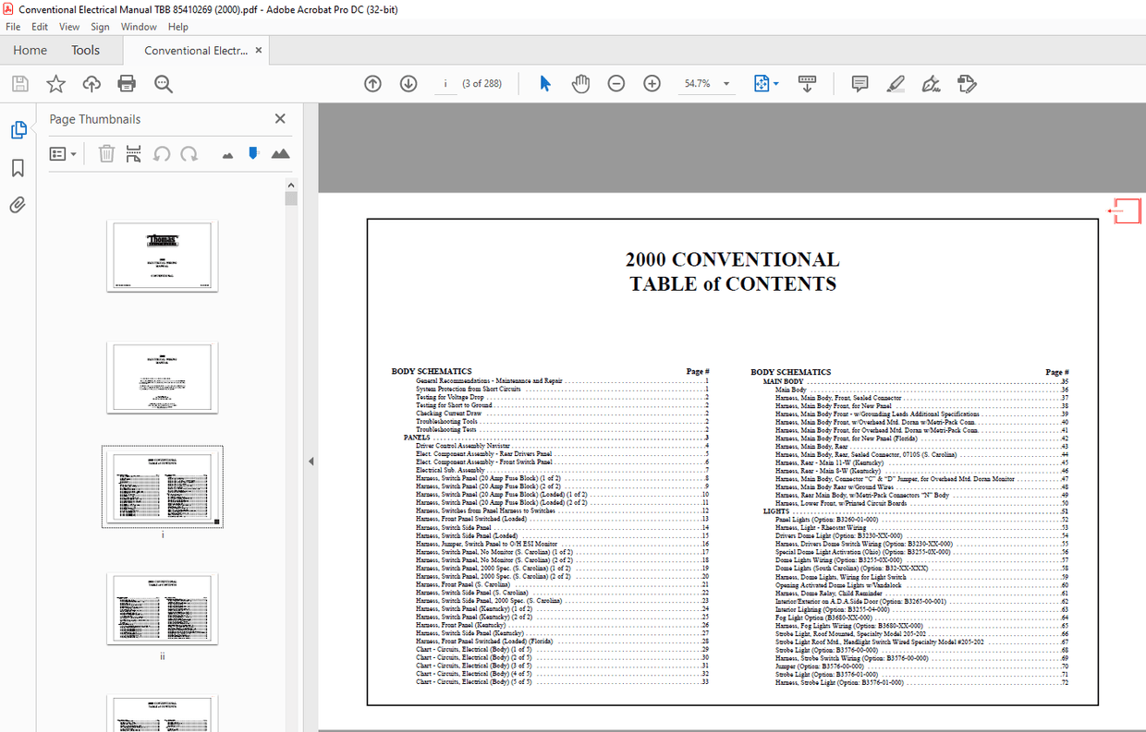The image size is (1146, 732).
Task: Open the Bookmarks panel icon
Action: tap(18, 167)
